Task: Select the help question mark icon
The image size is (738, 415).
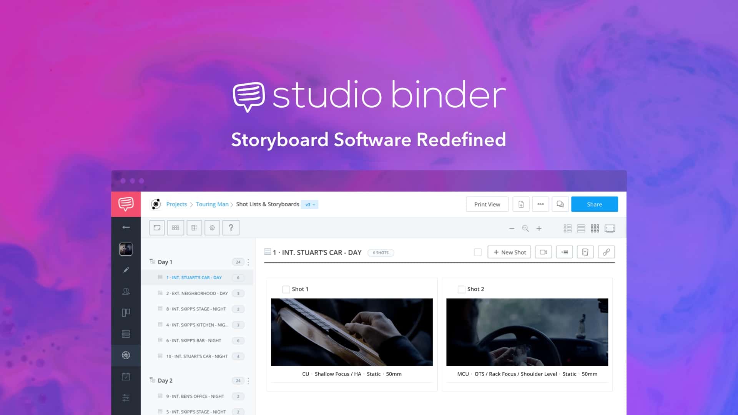Action: tap(231, 227)
